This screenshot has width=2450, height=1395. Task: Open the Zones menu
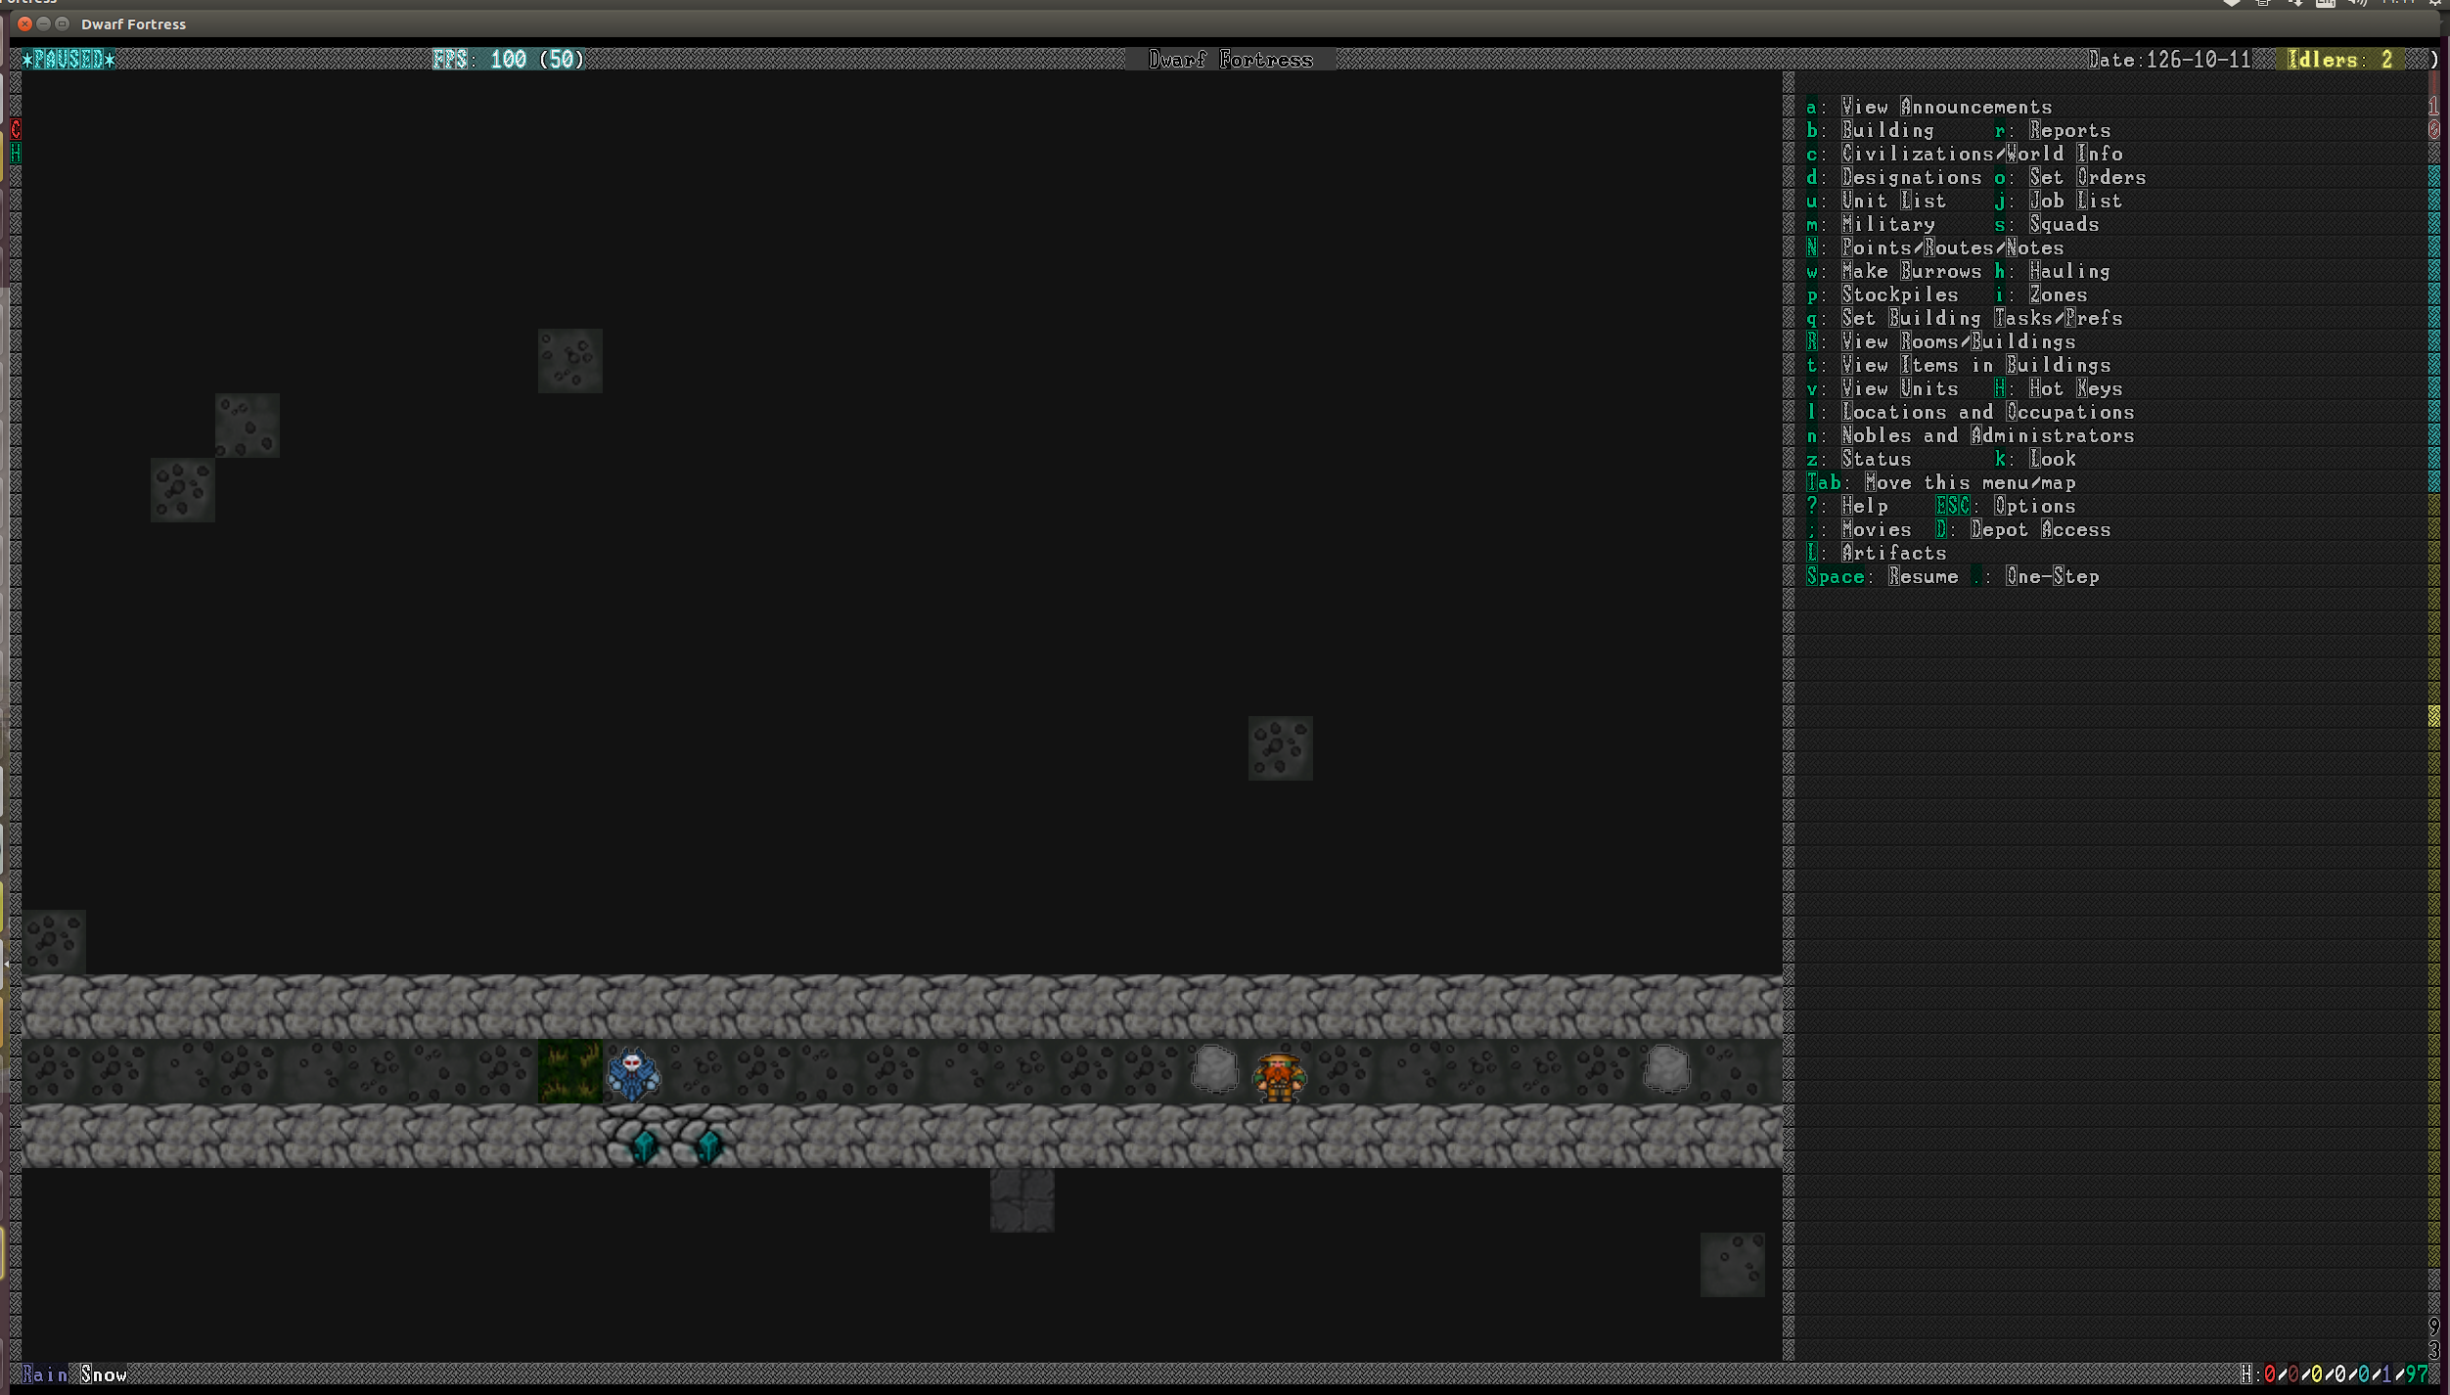(x=2040, y=294)
